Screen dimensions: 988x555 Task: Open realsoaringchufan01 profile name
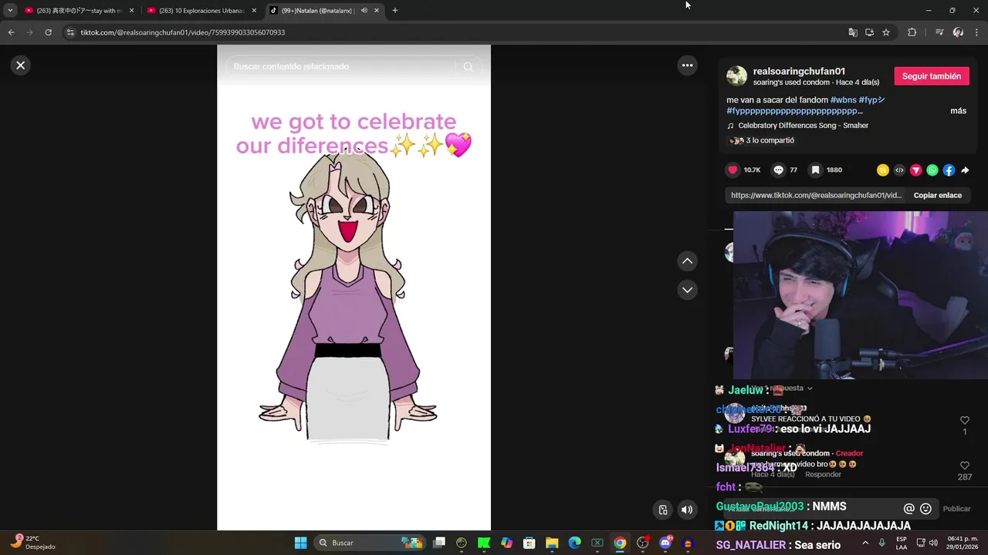(x=799, y=71)
